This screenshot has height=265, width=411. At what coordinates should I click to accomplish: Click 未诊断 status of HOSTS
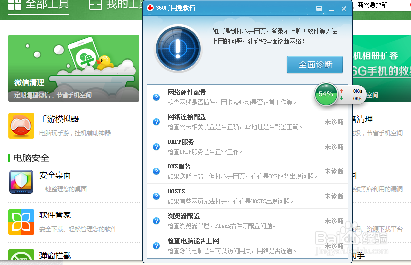coord(334,196)
